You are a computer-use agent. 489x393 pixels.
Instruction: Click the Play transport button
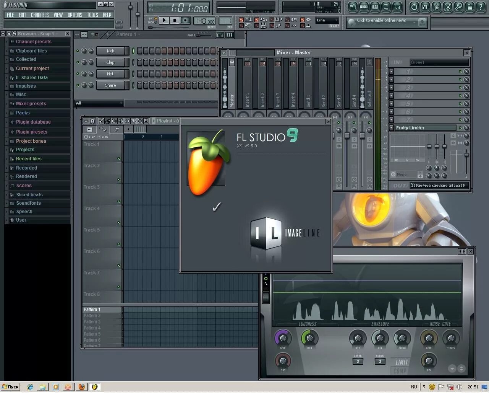click(164, 20)
